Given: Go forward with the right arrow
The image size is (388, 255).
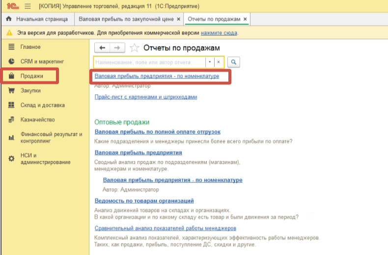Looking at the screenshot, I should coord(117,48).
